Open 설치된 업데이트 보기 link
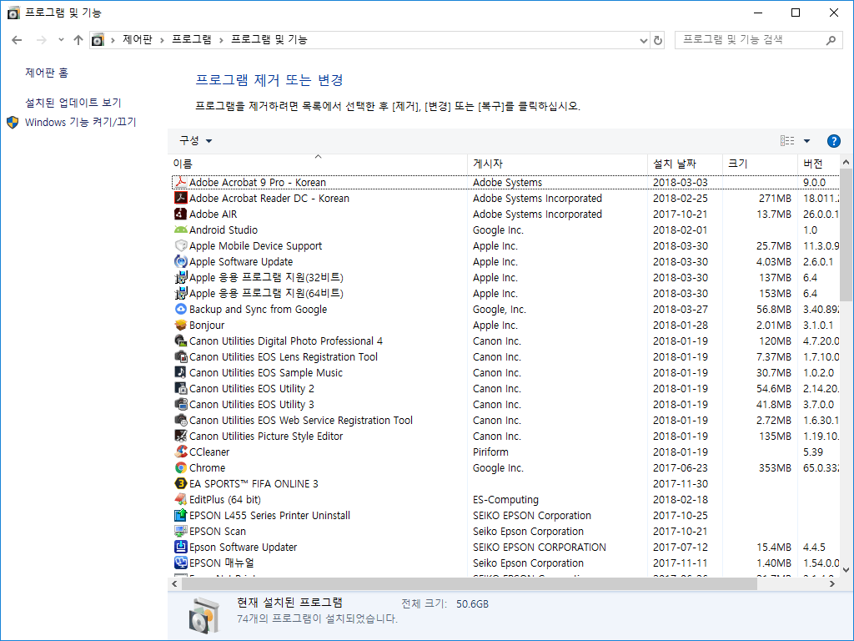Viewport: 854px width, 641px height. (73, 103)
